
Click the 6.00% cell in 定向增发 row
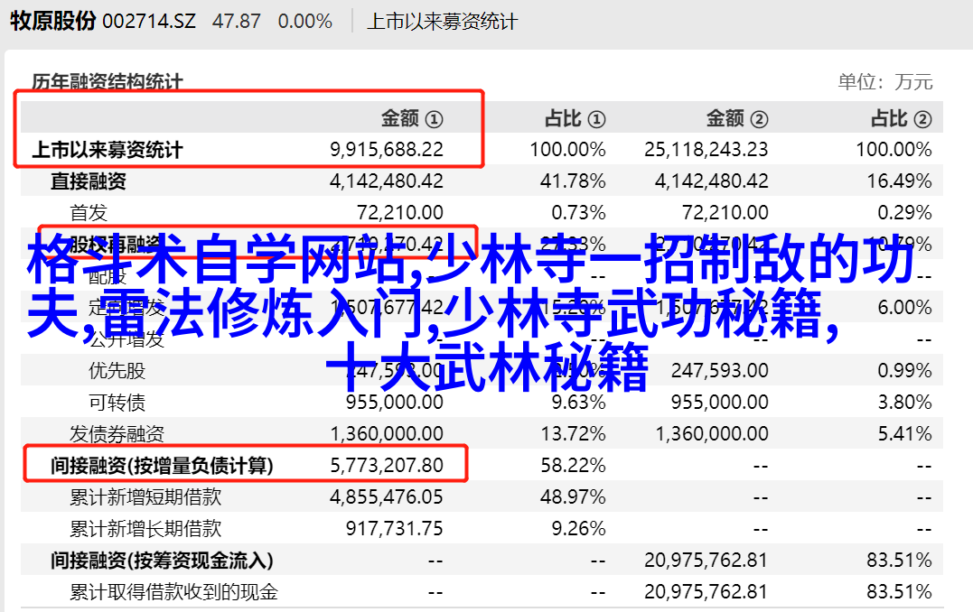click(x=904, y=307)
